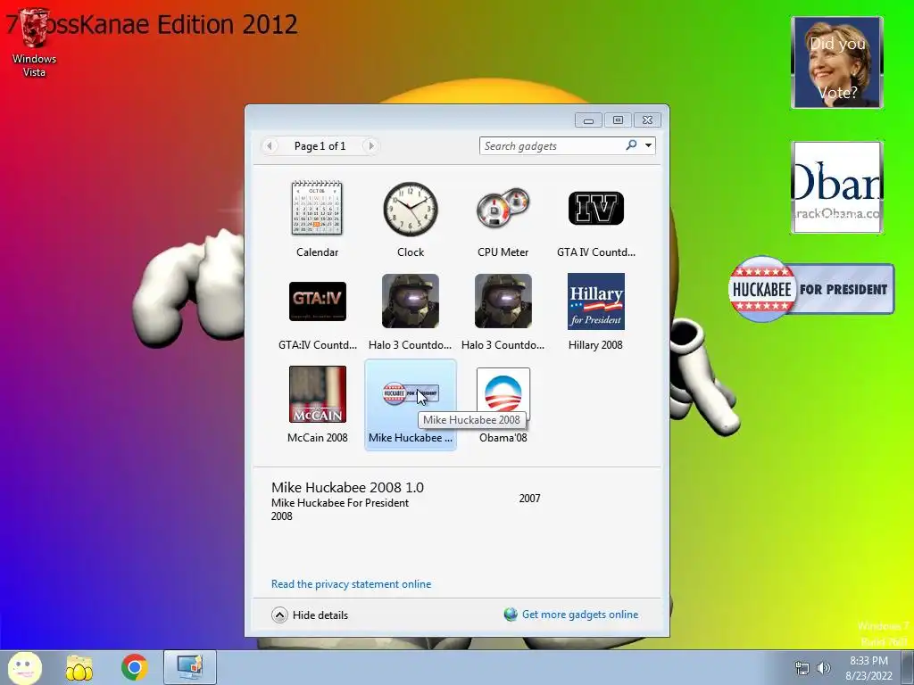Click the 'CPU Meter' gadget label
Image resolution: width=914 pixels, height=685 pixels.
[x=503, y=252]
